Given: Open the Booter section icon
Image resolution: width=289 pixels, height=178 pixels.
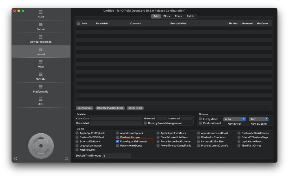Looking at the screenshot, I should pyautogui.click(x=41, y=25).
